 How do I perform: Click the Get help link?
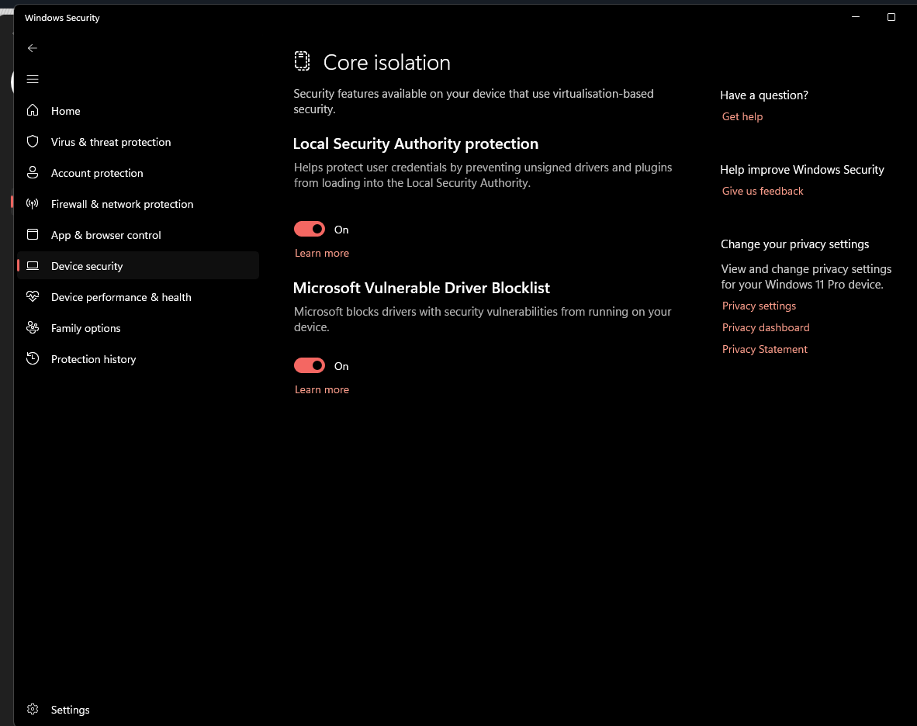pyautogui.click(x=742, y=116)
